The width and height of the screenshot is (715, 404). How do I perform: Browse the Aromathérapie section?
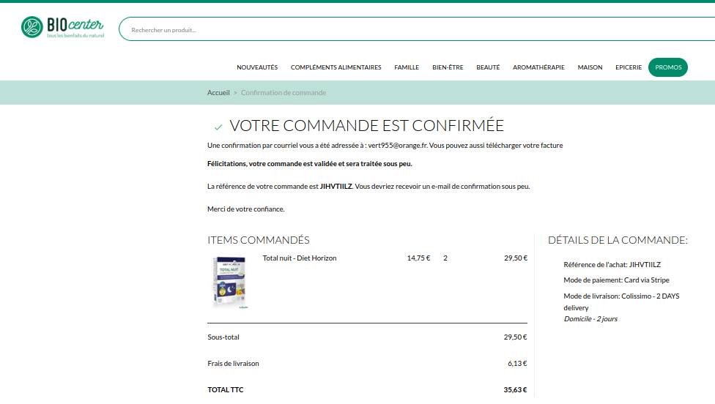(538, 67)
